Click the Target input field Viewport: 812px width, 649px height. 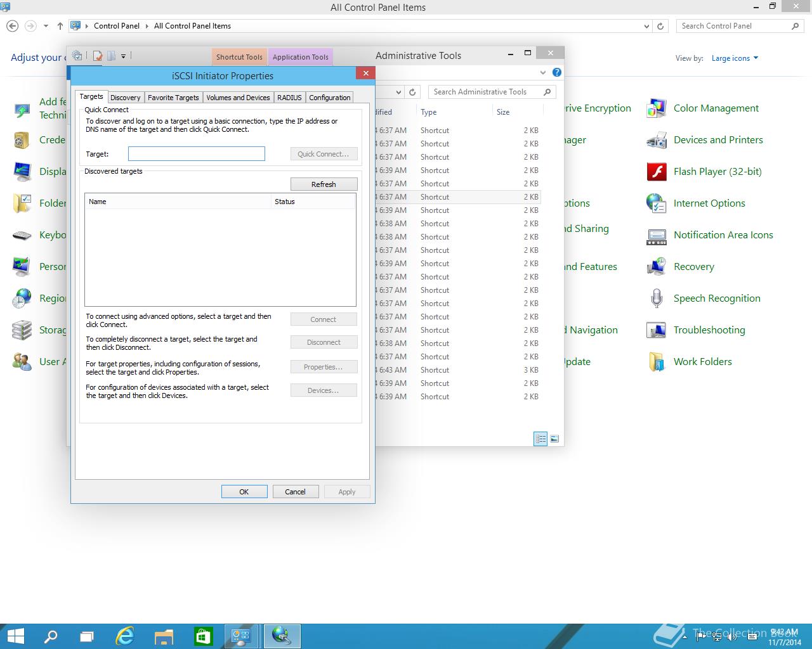click(197, 154)
